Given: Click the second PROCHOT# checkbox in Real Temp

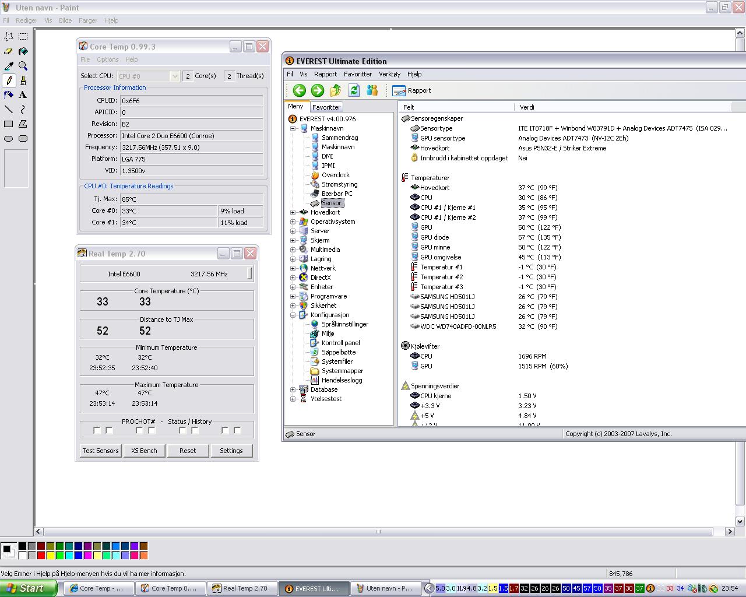Looking at the screenshot, I should click(x=109, y=430).
